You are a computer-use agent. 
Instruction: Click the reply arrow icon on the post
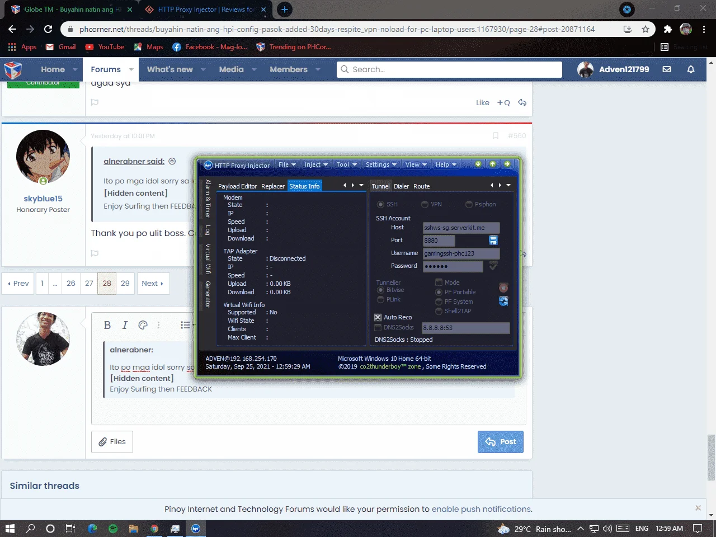pos(522,102)
